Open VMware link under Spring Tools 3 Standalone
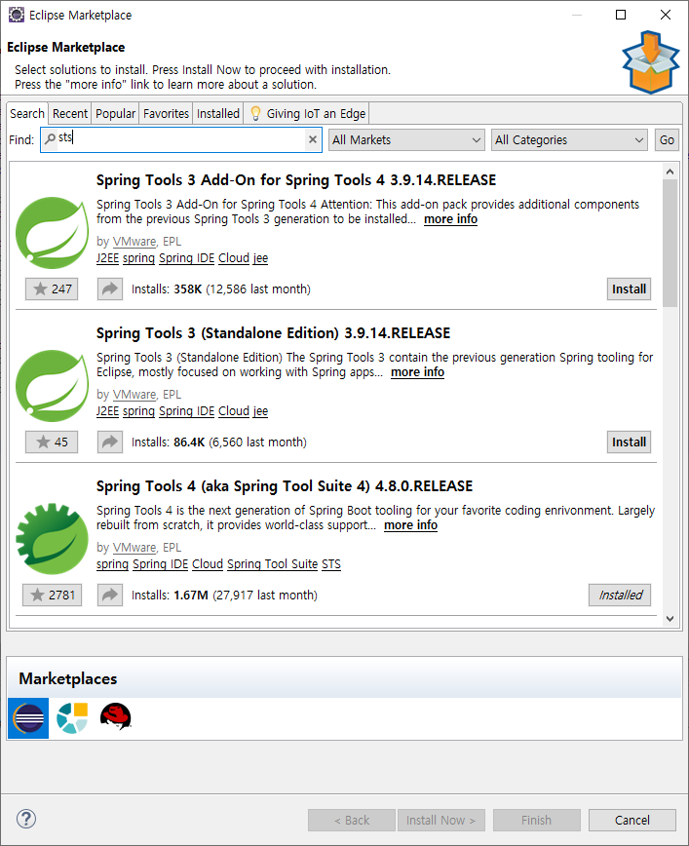Viewport: 689px width, 846px height. tap(134, 395)
